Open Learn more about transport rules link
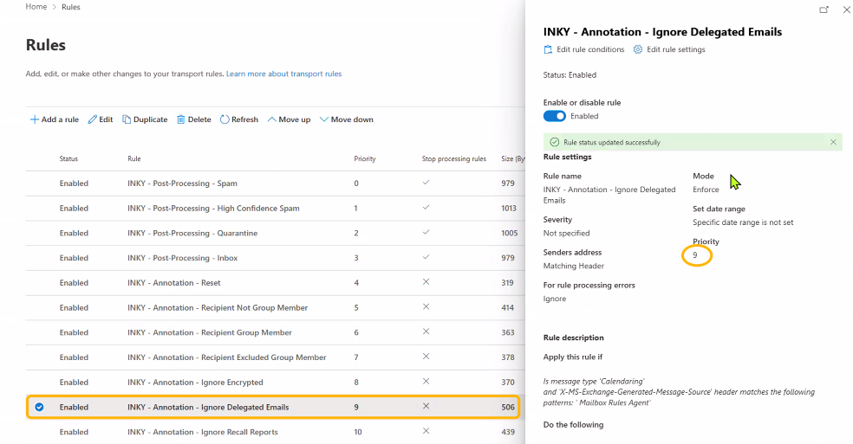This screenshot has width=853, height=444. pos(284,74)
